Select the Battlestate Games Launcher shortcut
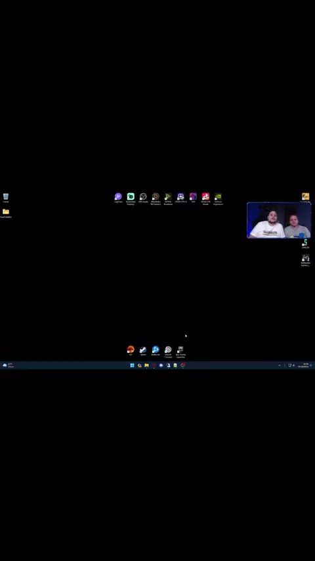Viewport: 315px width, 561px height. click(305, 260)
